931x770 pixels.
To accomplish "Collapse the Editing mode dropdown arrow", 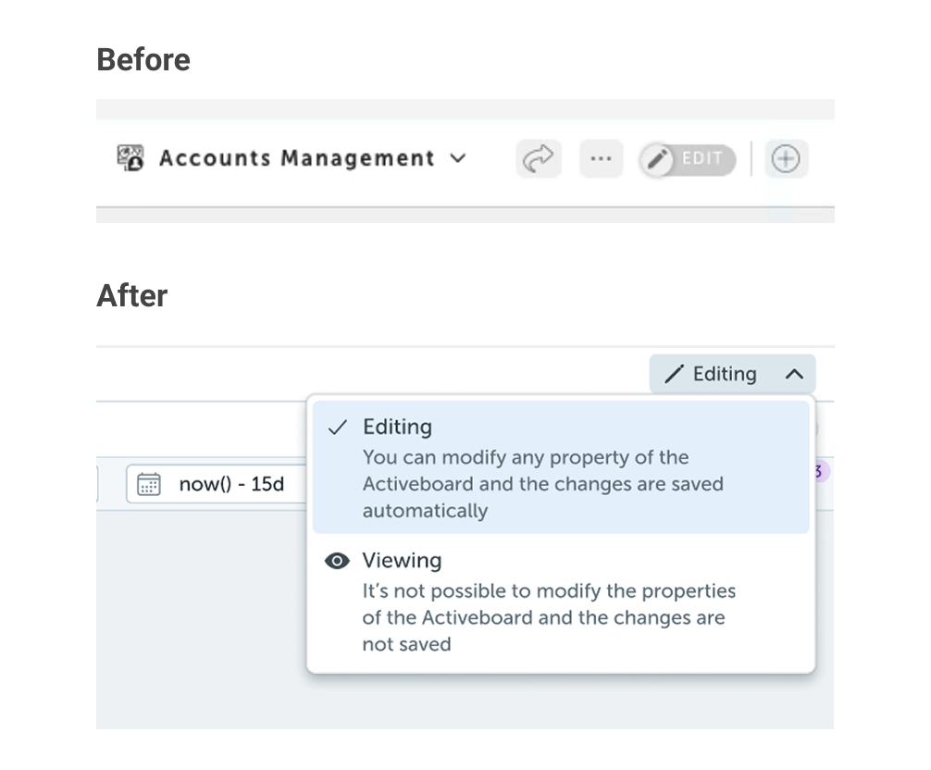I will click(794, 374).
